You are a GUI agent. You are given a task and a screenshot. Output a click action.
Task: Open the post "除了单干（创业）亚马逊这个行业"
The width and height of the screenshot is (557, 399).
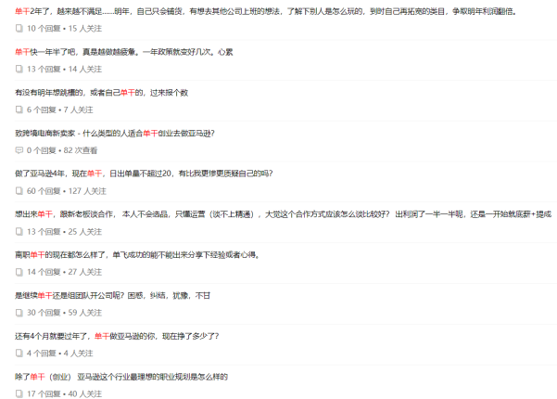click(121, 377)
